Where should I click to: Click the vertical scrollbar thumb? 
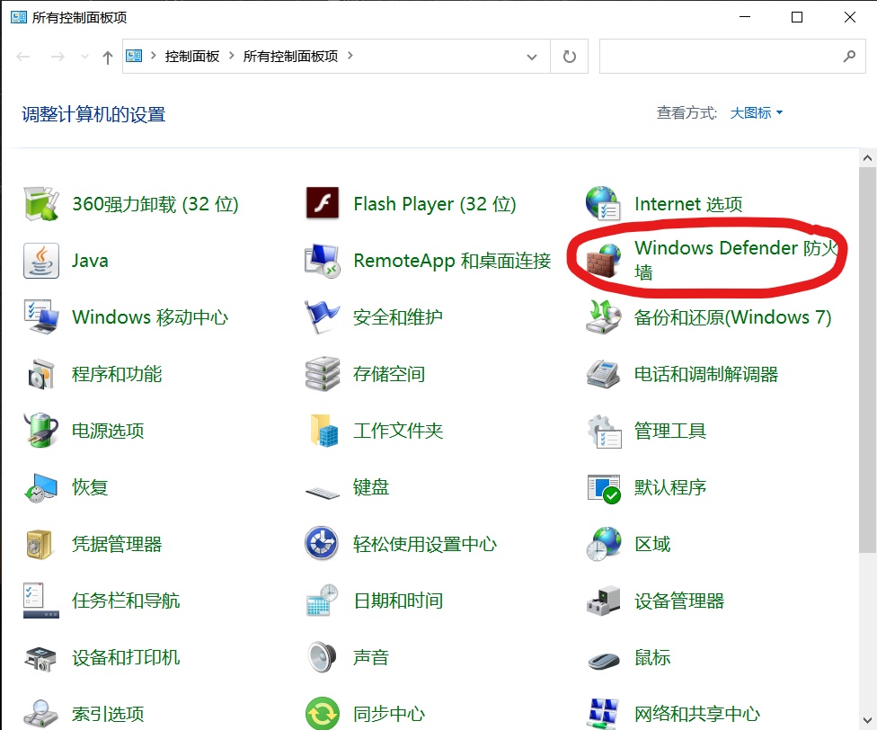coord(867,359)
